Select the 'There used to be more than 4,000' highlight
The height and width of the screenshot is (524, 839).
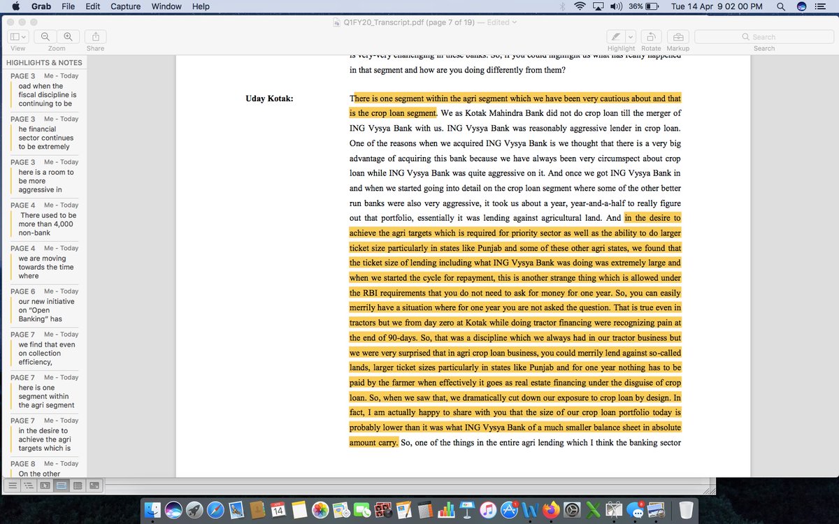(43, 219)
